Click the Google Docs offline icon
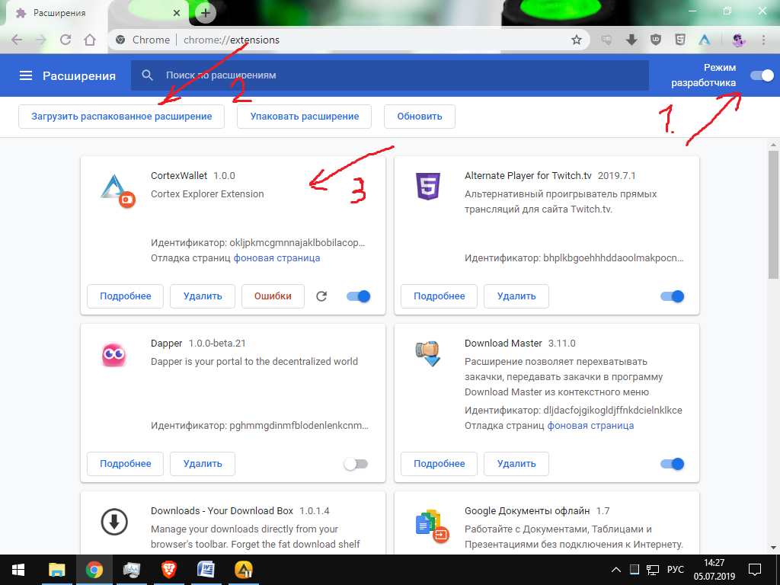Viewport: 780px width, 585px height. tap(432, 526)
